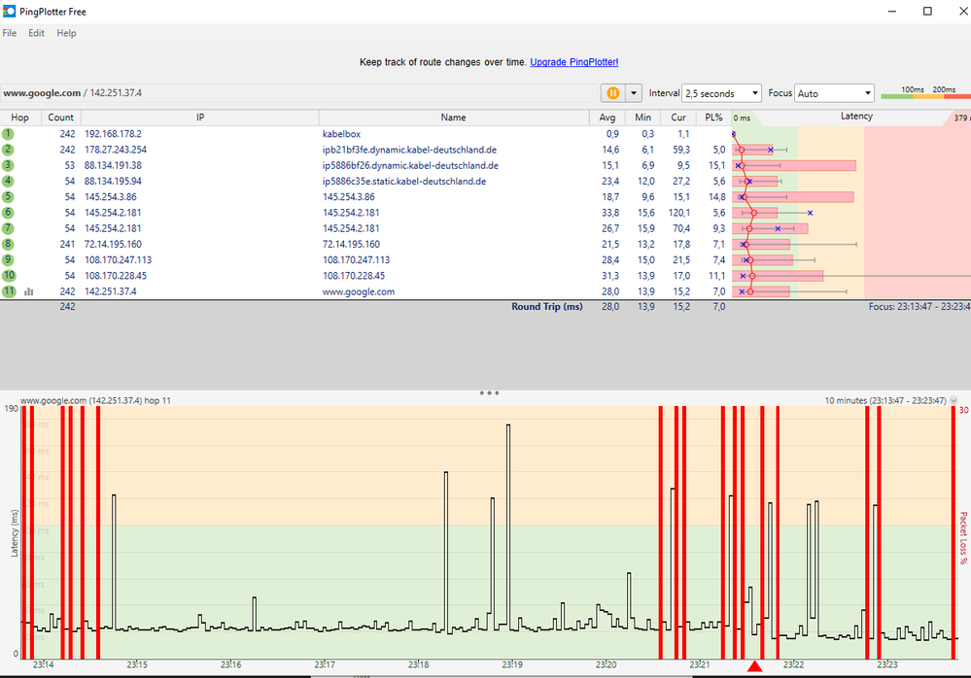The width and height of the screenshot is (971, 678).
Task: Click the timeline graph icon on hop 11
Action: [x=28, y=292]
